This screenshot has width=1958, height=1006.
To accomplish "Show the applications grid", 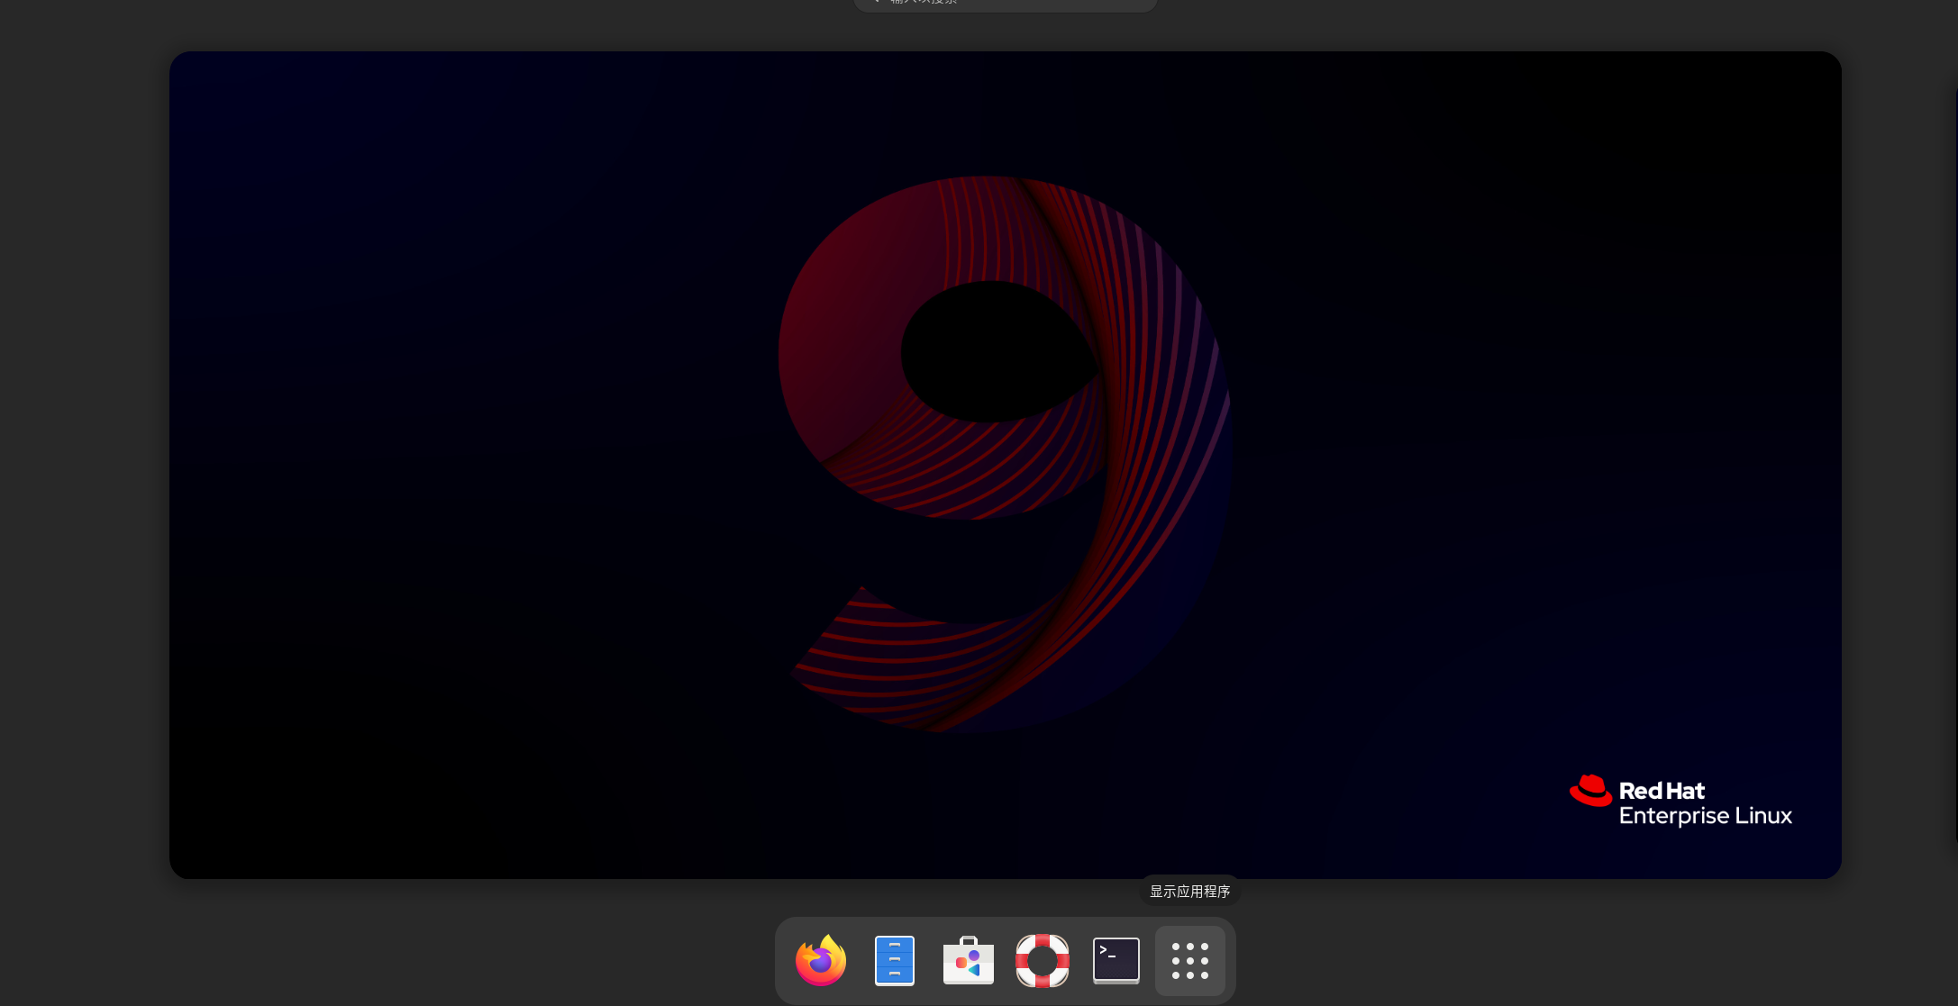I will pos(1189,960).
